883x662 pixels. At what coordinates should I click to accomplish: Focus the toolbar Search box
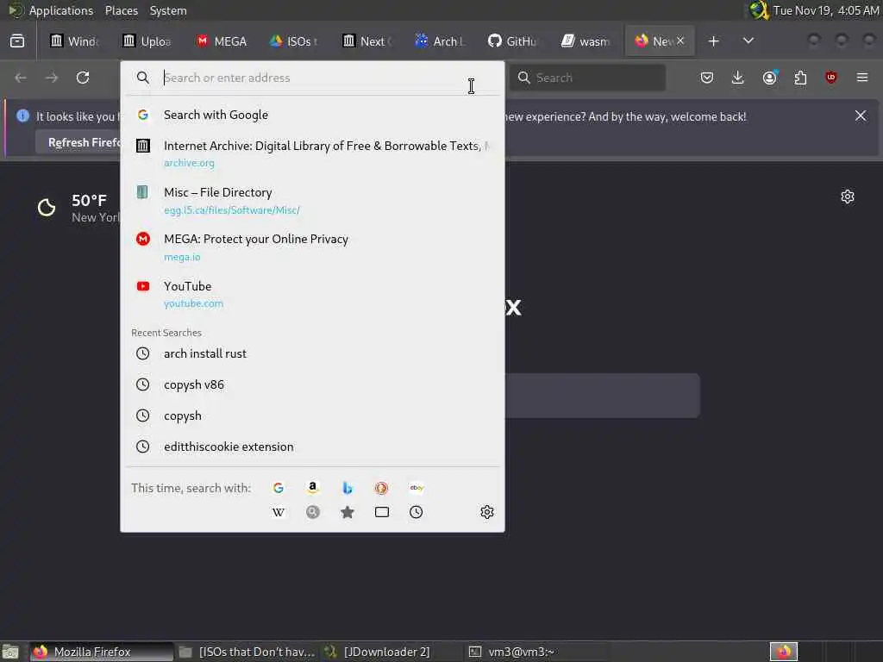(x=587, y=78)
